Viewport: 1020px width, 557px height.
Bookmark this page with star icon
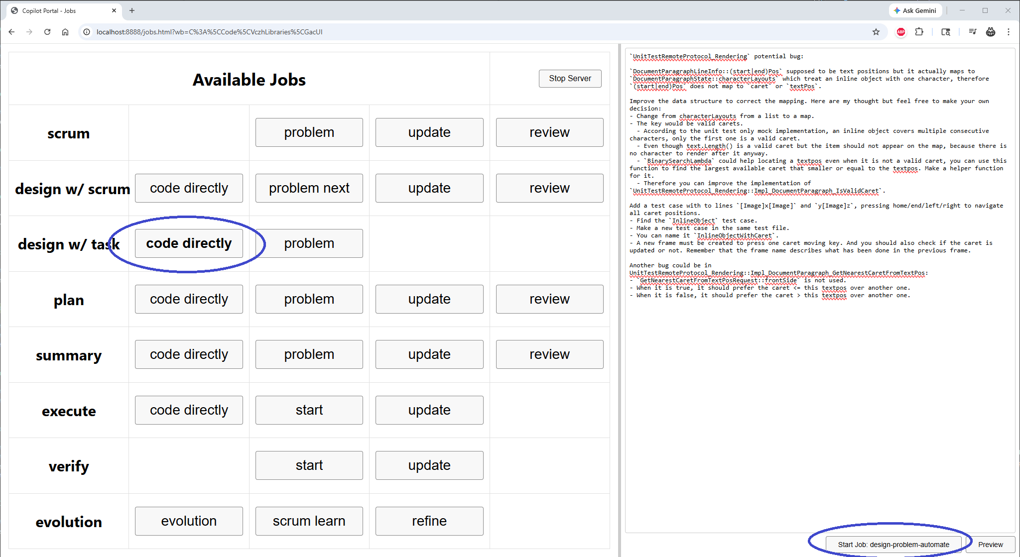876,32
